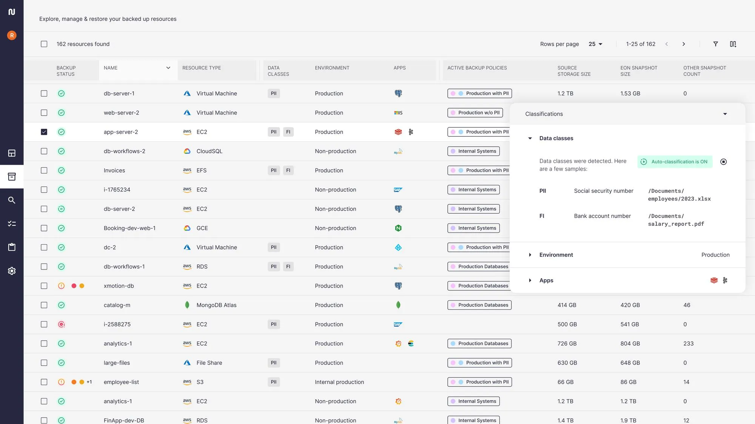The image size is (755, 424).
Task: Click the PII tag for dc-2
Action: tap(274, 247)
